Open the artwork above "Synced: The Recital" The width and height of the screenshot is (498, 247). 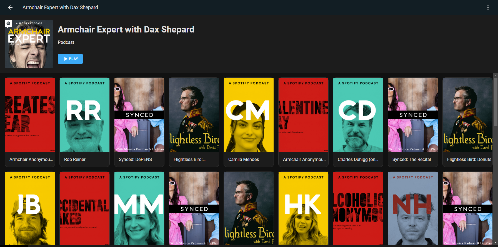pos(413,115)
